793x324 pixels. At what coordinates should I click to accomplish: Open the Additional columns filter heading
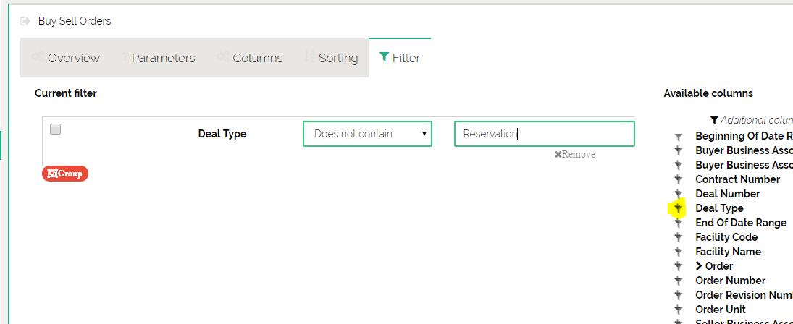pyautogui.click(x=753, y=120)
